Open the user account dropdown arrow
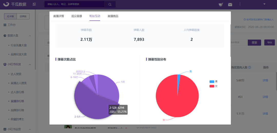The width and height of the screenshot is (277, 133). (264, 4)
